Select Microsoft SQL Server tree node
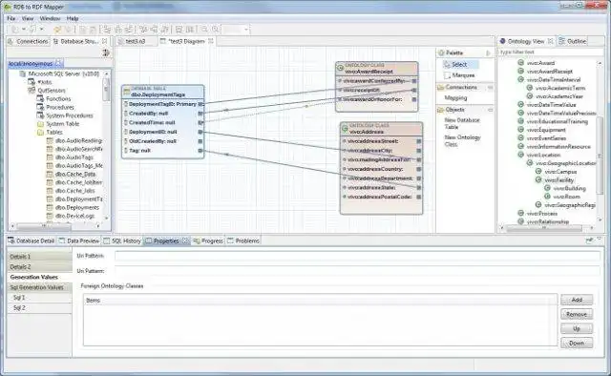Screen dimensions: 611x376 point(59,73)
